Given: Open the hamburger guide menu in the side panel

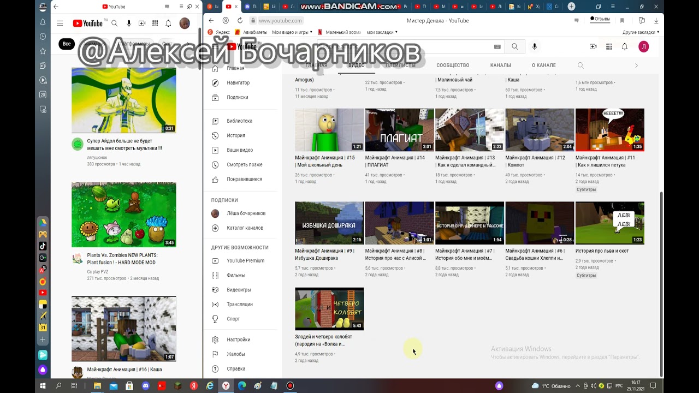Looking at the screenshot, I should [x=60, y=23].
